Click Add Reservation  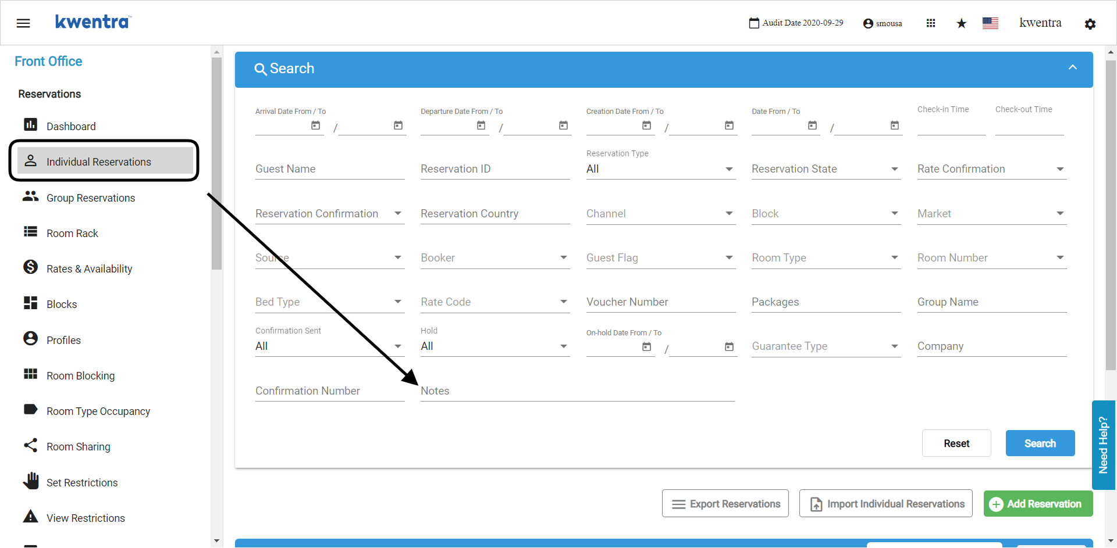coord(1038,504)
